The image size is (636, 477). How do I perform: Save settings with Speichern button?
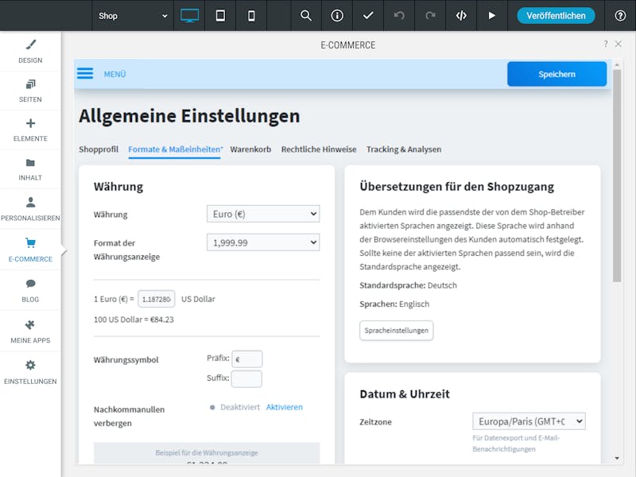556,74
